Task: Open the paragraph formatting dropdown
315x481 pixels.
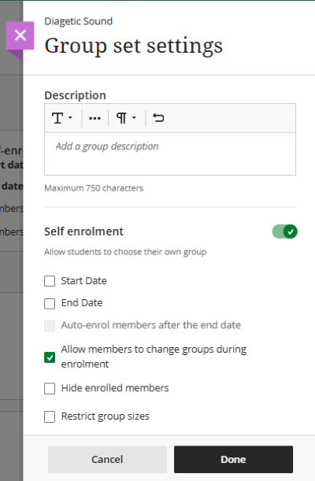Action: [x=126, y=118]
